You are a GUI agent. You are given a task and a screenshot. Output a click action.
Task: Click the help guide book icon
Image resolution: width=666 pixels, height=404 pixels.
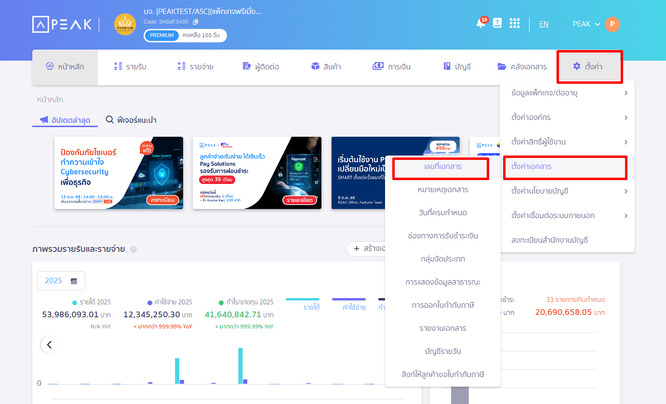497,24
